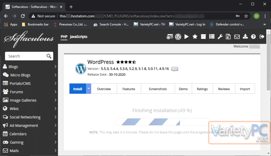Click the play demos icon
The image size is (271, 156).
[187, 37]
